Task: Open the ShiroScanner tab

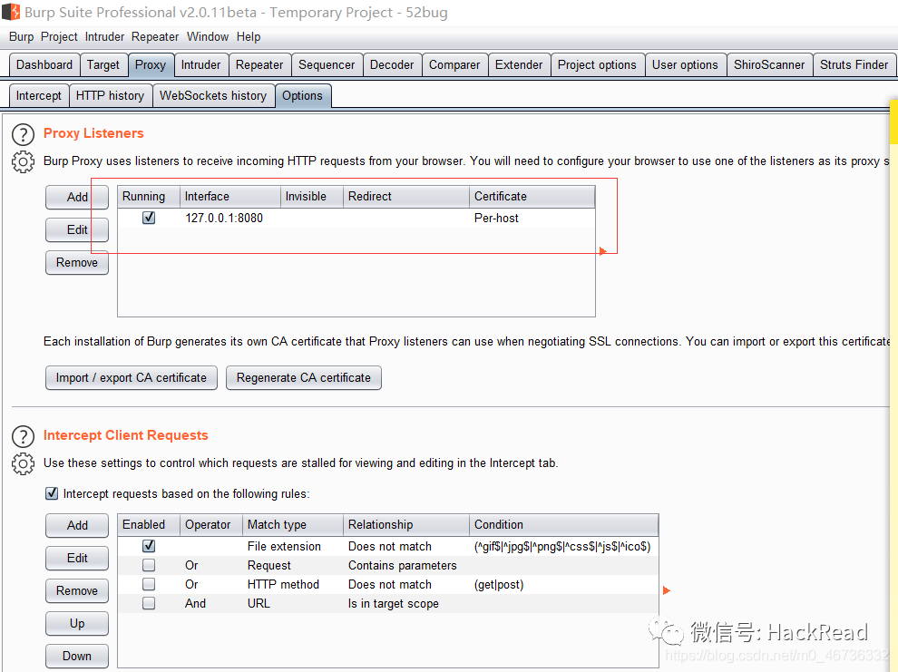Action: 769,64
